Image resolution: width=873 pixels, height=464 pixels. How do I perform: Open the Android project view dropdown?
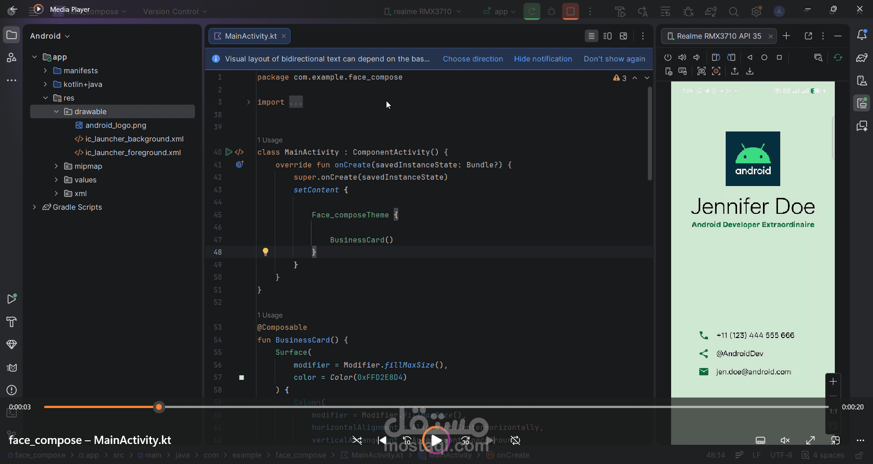(x=50, y=36)
